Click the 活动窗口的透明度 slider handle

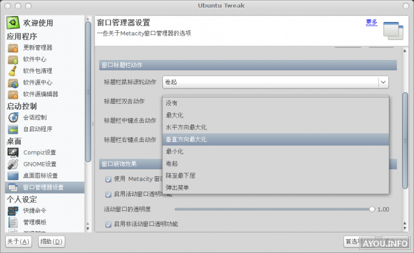point(372,209)
